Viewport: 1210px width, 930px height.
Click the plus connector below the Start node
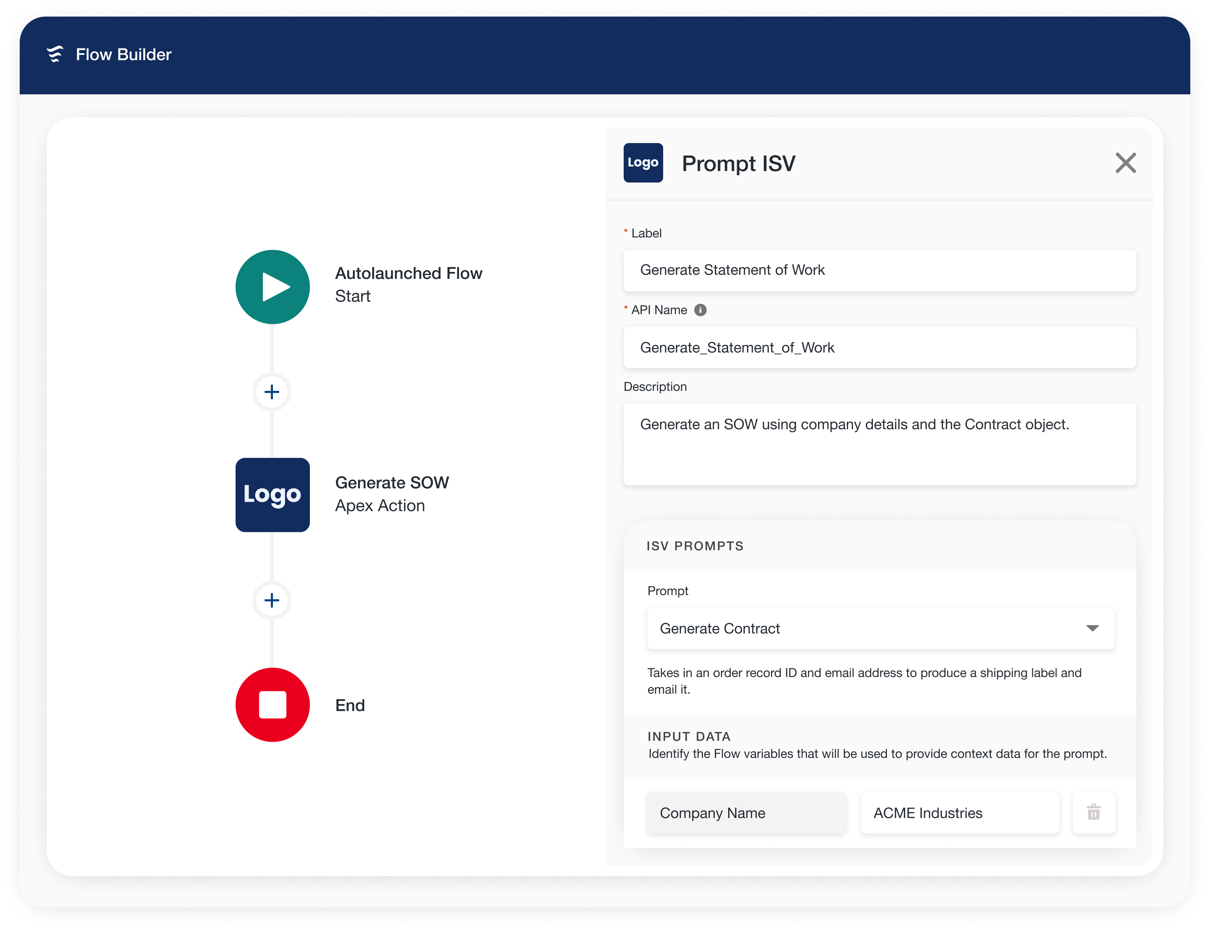tap(272, 392)
